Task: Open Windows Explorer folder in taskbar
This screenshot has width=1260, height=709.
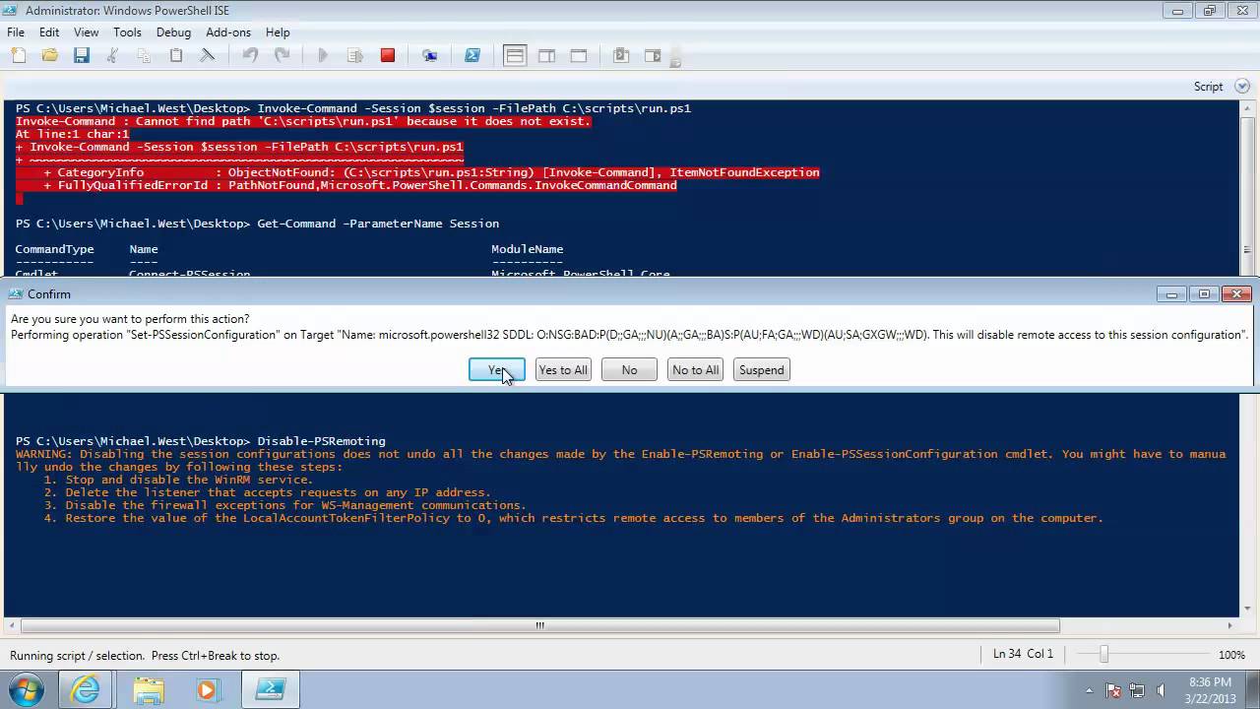Action: [x=149, y=689]
